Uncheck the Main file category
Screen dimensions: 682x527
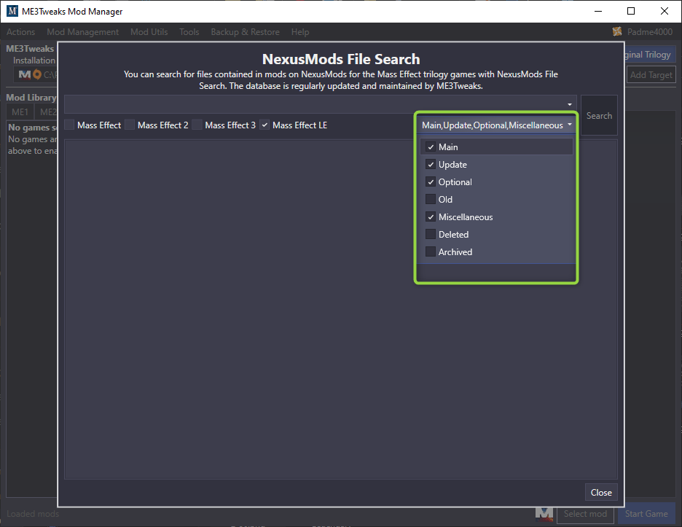pyautogui.click(x=431, y=147)
